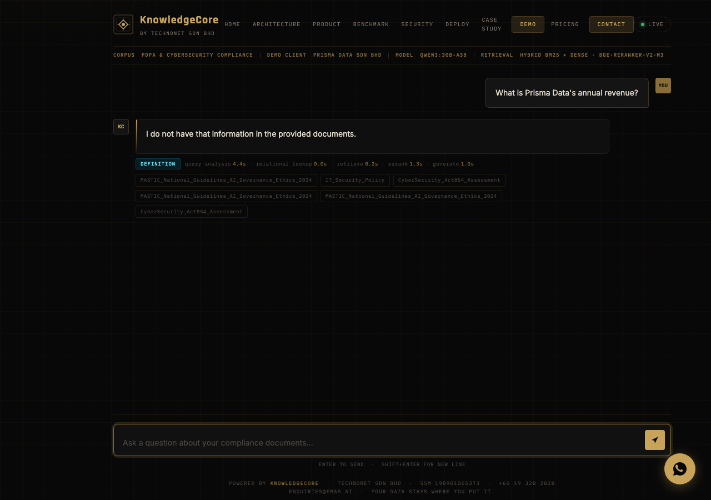This screenshot has height=500, width=711.
Task: Send message with paper plane icon
Action: pyautogui.click(x=655, y=440)
